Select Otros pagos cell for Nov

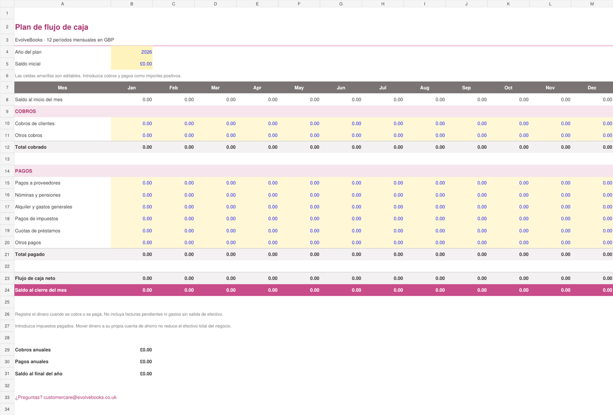550,242
